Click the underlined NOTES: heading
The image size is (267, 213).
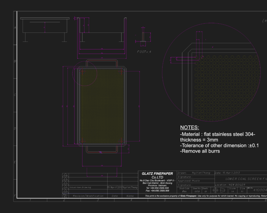pyautogui.click(x=189, y=127)
